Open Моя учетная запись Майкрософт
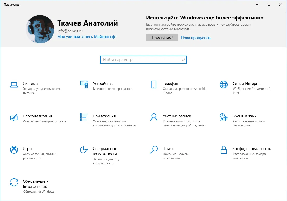This screenshot has width=287, height=201. tap(87, 37)
